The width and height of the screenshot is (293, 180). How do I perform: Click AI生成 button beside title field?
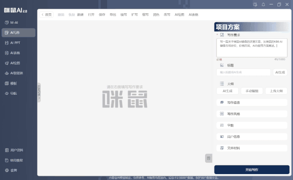click(280, 72)
